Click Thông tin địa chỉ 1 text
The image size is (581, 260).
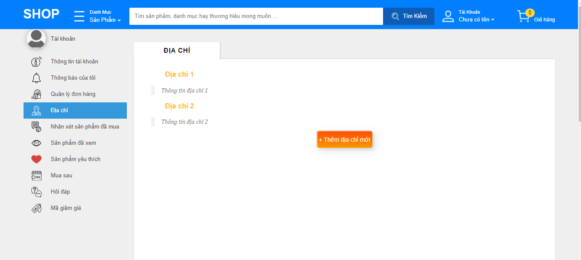(184, 91)
